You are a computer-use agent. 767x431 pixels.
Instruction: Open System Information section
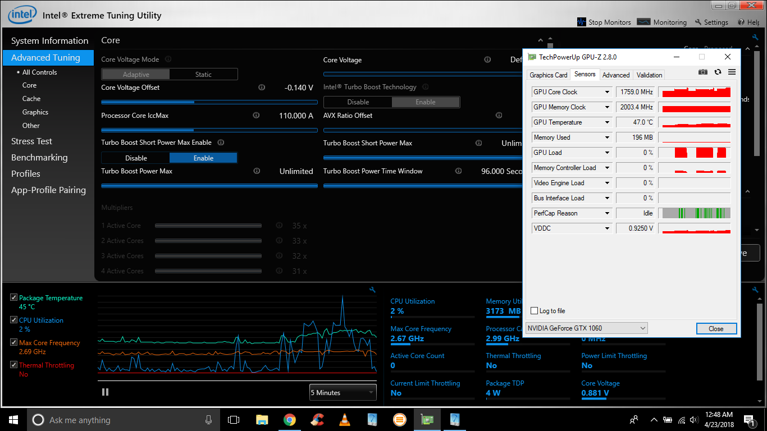pos(49,40)
